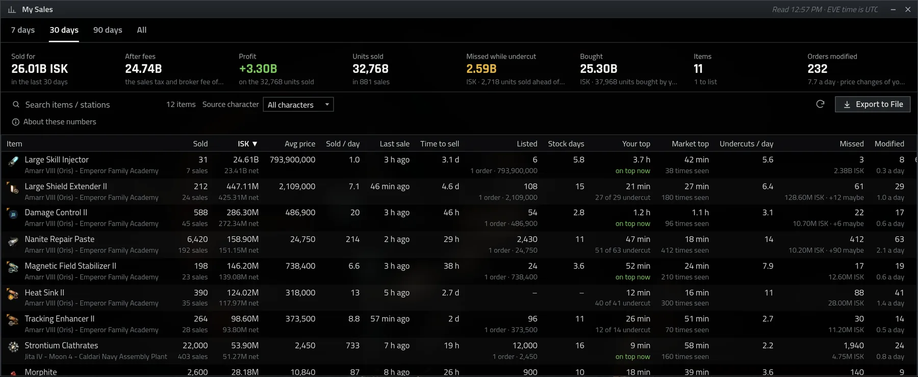The image size is (918, 377).
Task: Sort by the Modified column header
Action: (x=889, y=144)
